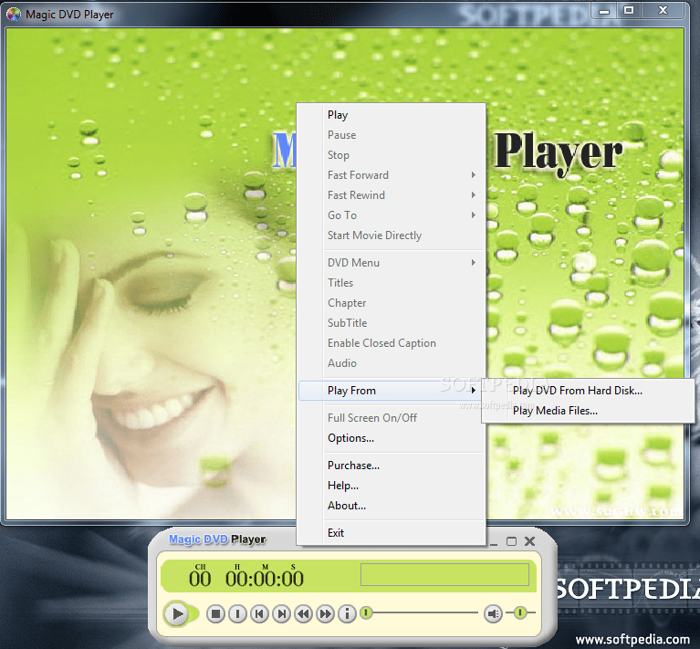This screenshot has width=700, height=649.
Task: Open About... dialog
Action: click(392, 506)
